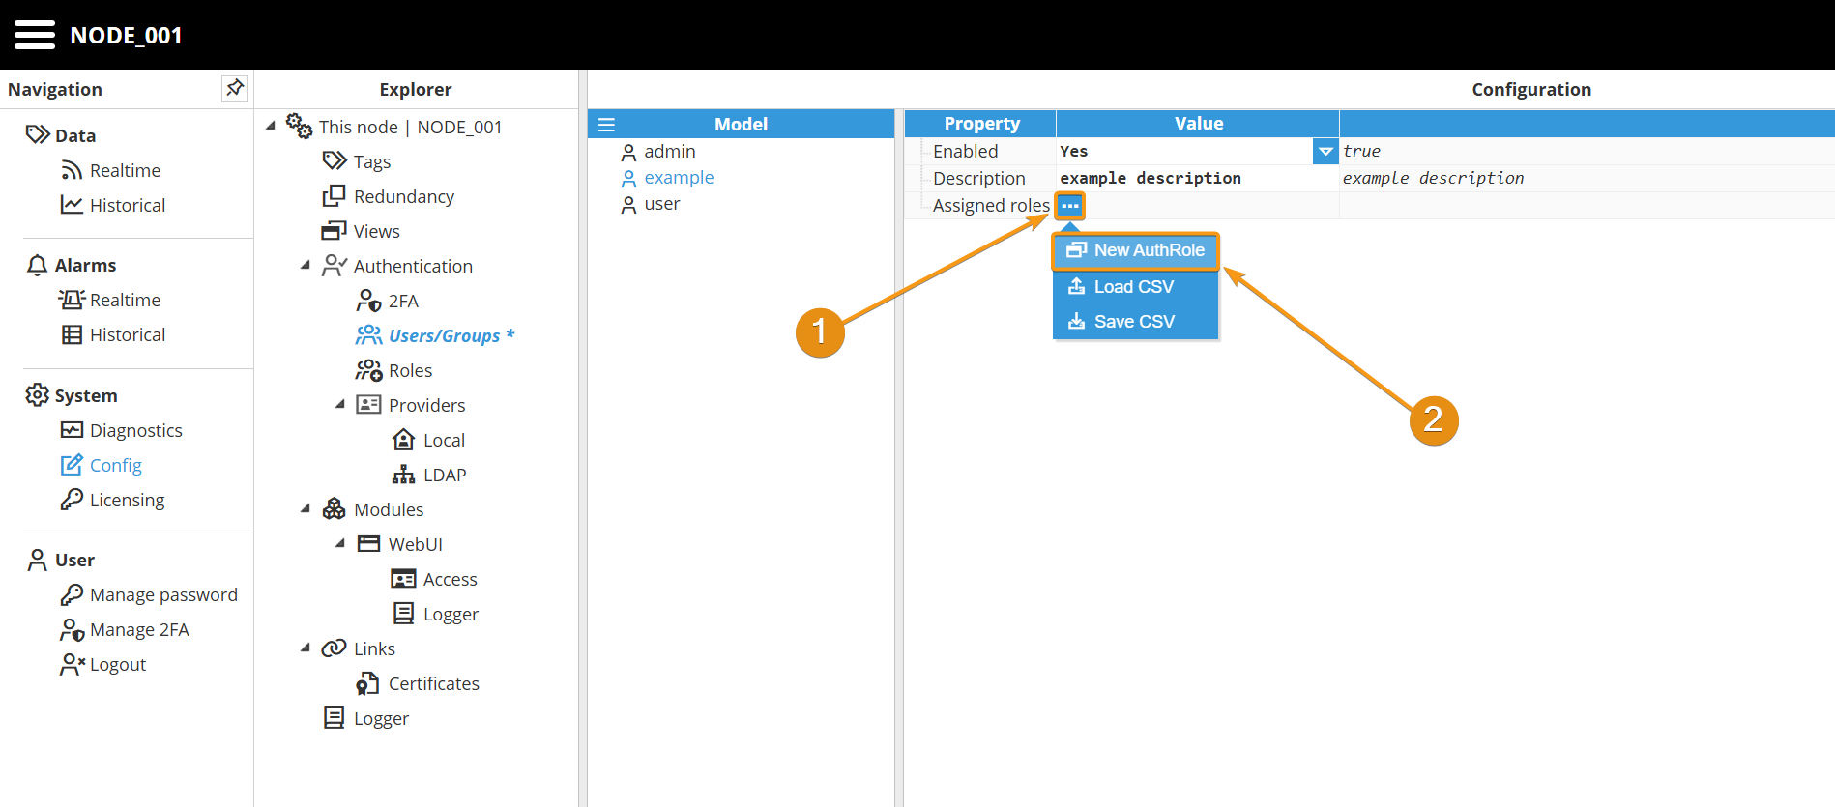Select Load CSV menu entry
1835x807 pixels.
click(x=1133, y=287)
